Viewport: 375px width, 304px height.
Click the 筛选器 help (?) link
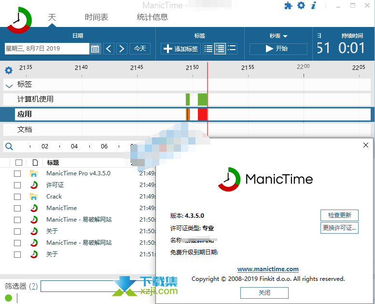coord(33,286)
